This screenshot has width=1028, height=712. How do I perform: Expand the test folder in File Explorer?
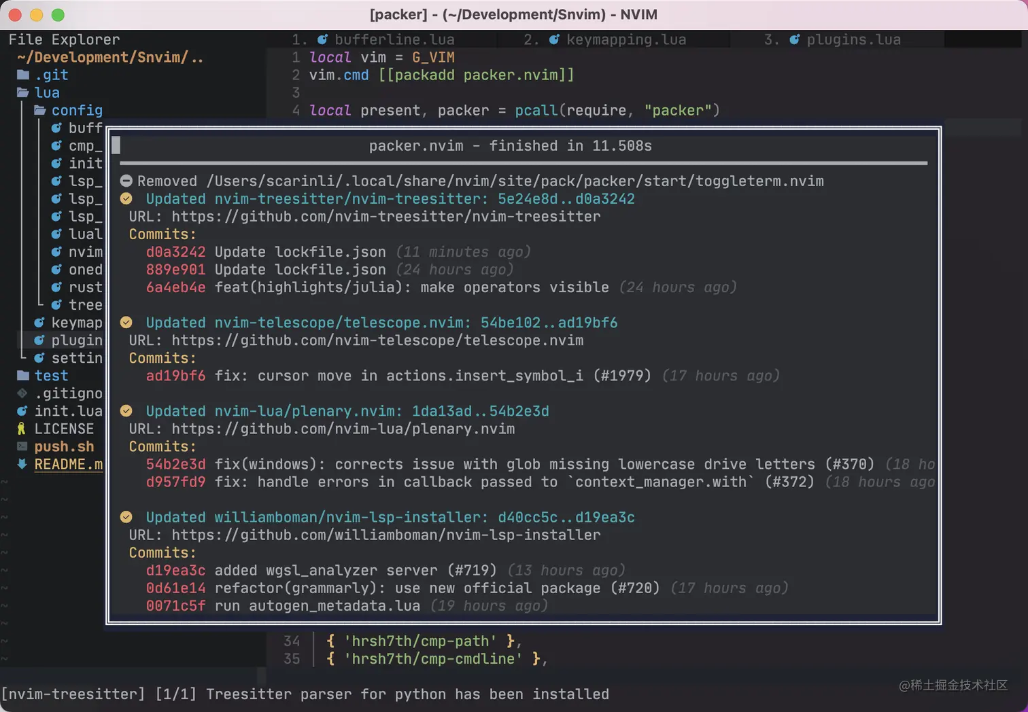pos(23,375)
